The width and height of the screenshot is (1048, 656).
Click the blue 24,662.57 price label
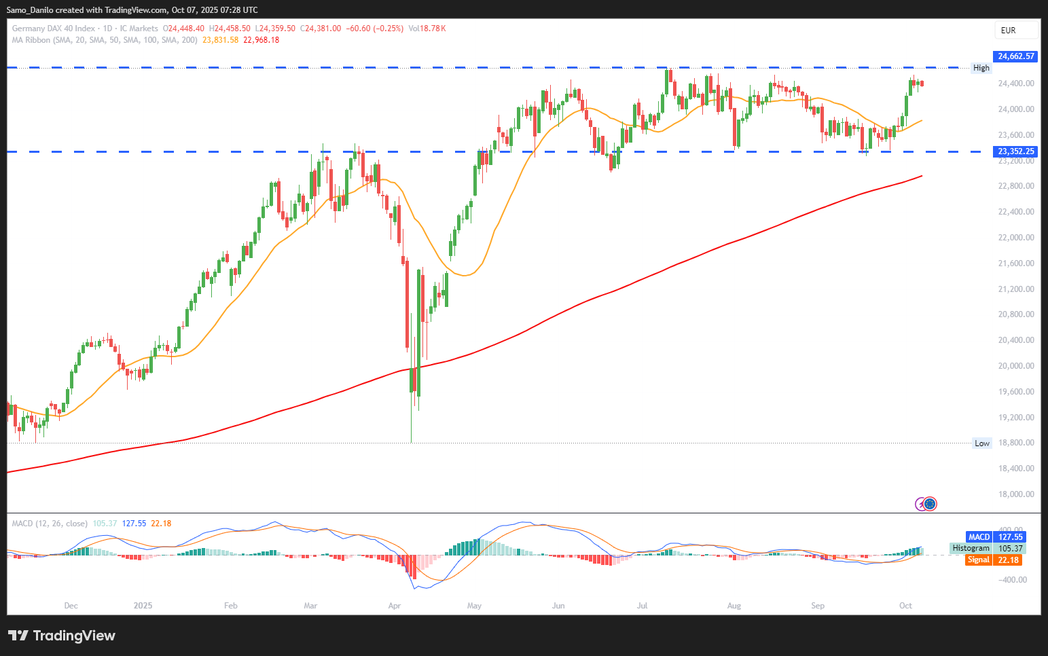tap(1015, 56)
